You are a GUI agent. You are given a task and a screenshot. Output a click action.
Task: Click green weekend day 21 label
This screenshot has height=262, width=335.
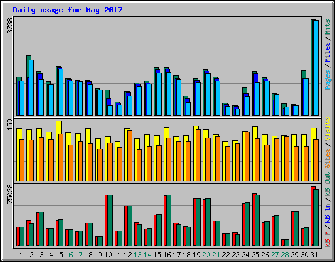[x=216, y=255]
